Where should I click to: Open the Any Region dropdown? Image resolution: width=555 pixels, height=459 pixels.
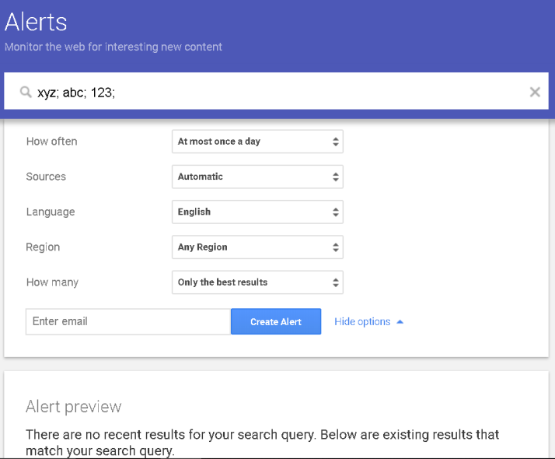[257, 247]
